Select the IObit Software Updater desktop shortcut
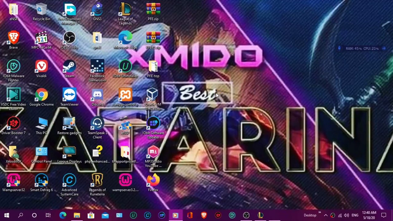 pyautogui.click(x=153, y=128)
